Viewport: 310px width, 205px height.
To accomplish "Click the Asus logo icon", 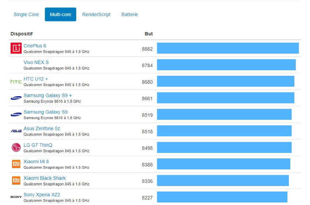I will pos(16,131).
